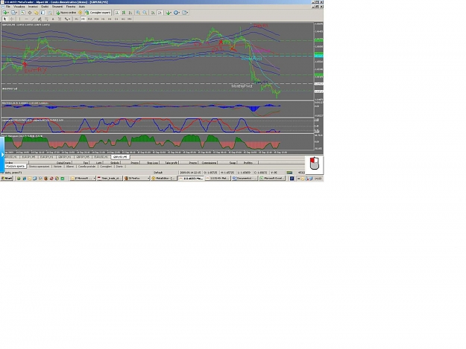466x349 pixels.
Task: Select the trendline tool
Action: 33,19
